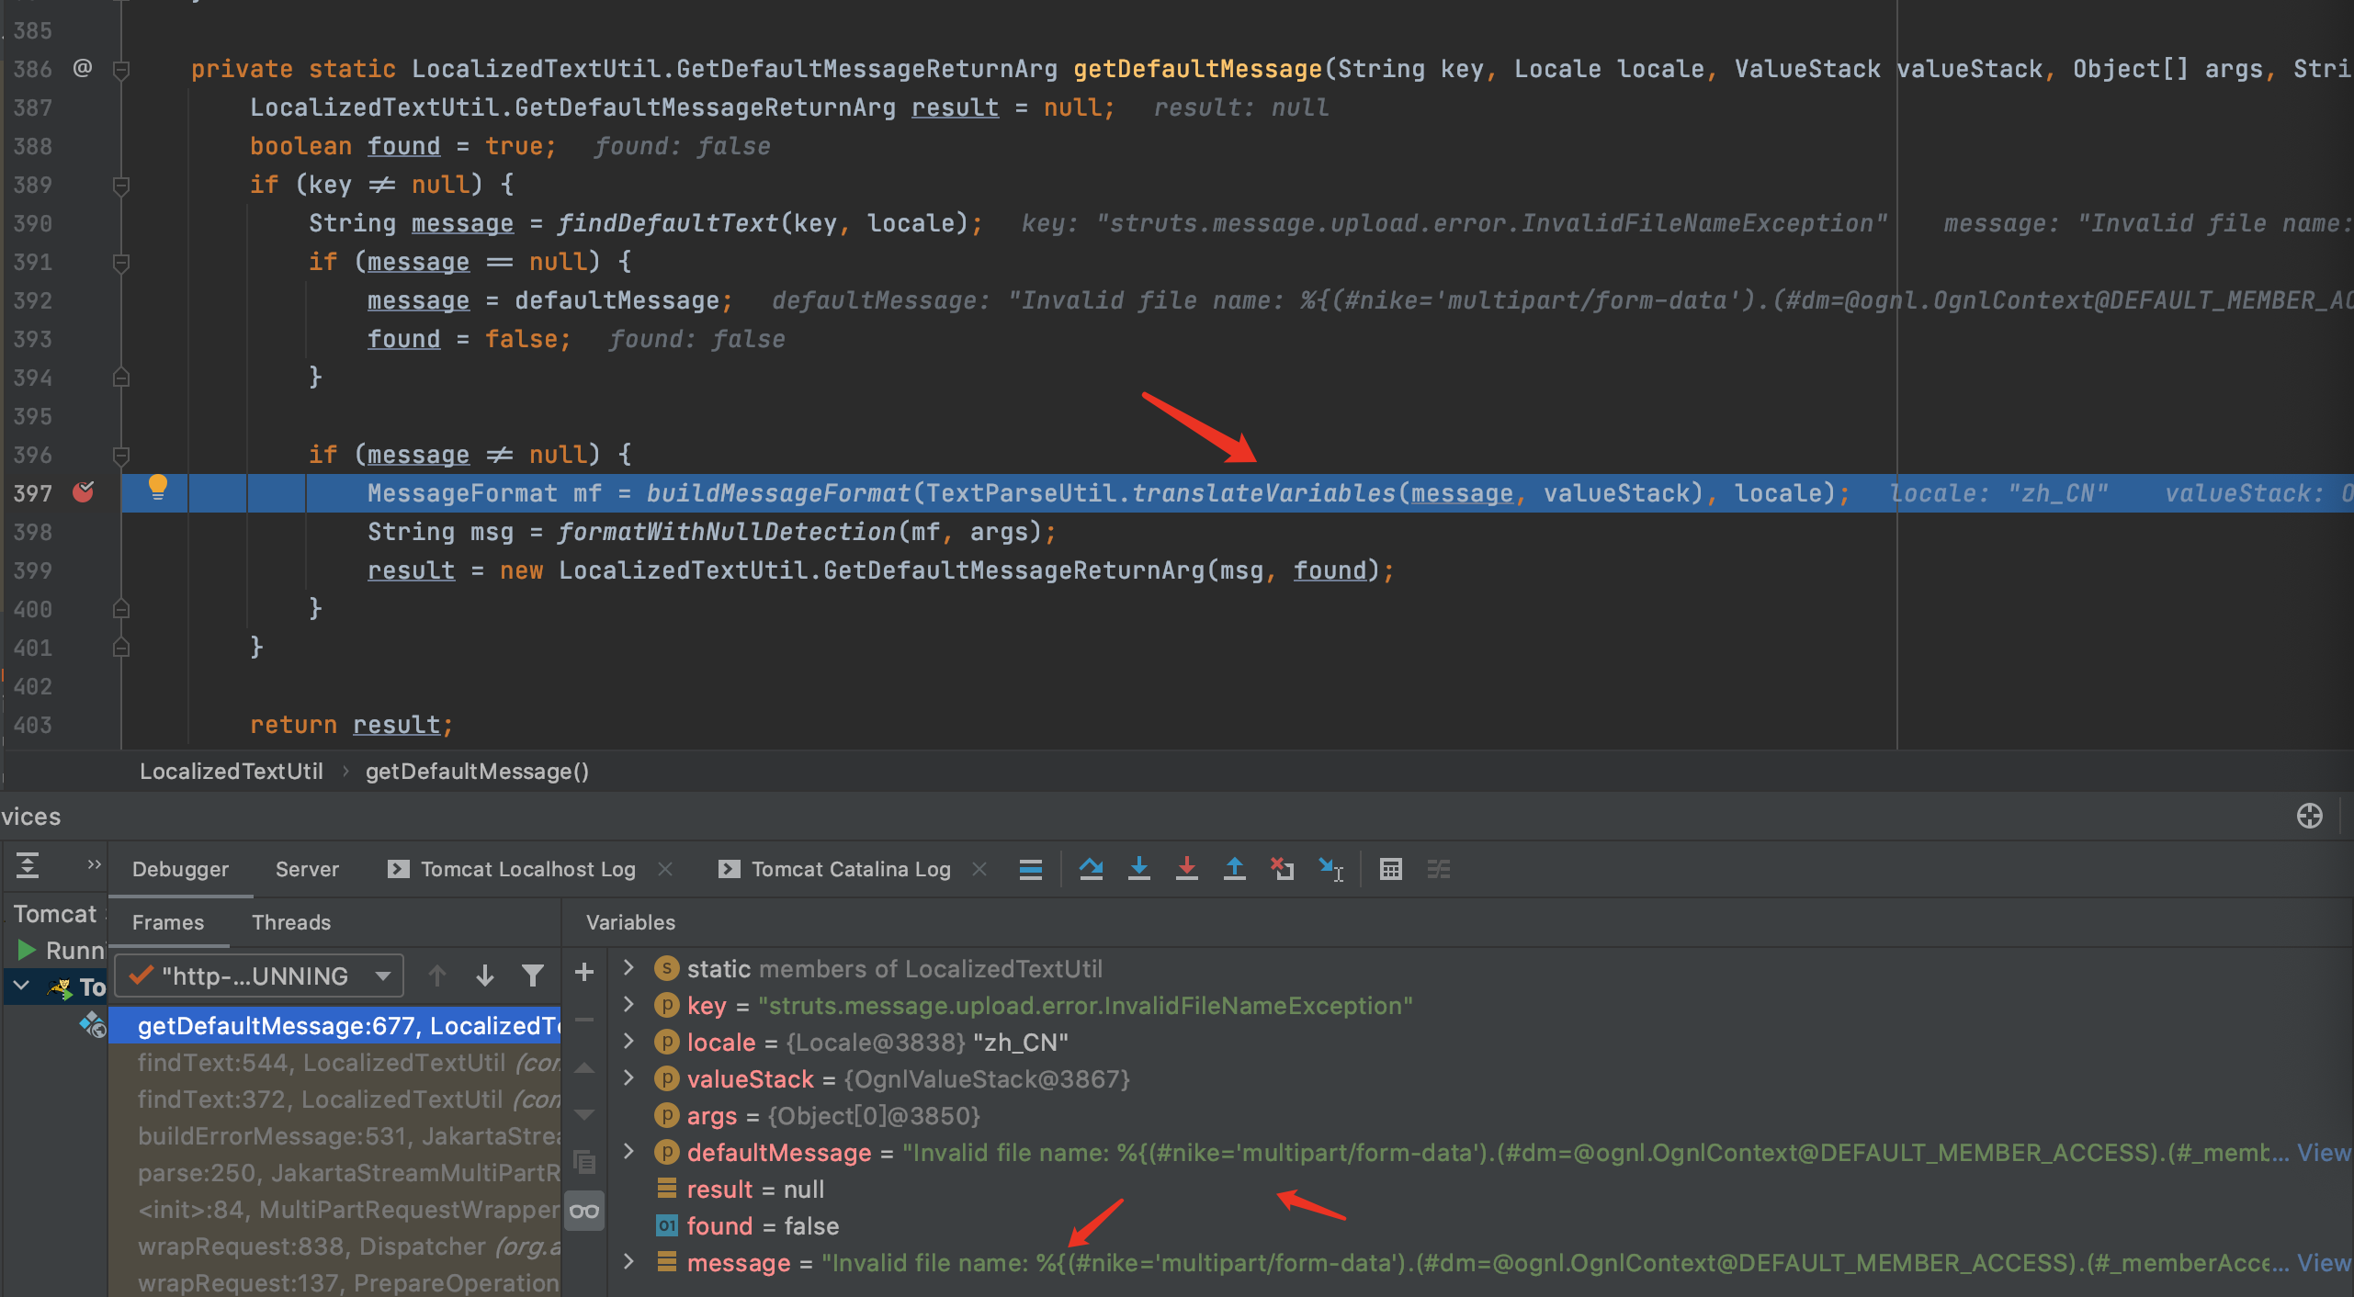Click Step Out upward arrow icon
Image resolution: width=2354 pixels, height=1297 pixels.
tap(1235, 869)
